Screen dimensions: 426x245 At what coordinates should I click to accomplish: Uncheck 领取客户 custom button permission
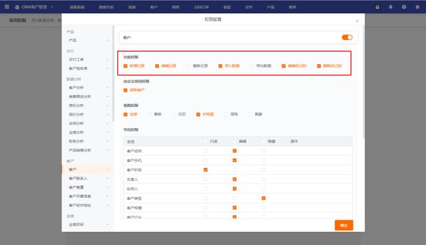(x=126, y=90)
